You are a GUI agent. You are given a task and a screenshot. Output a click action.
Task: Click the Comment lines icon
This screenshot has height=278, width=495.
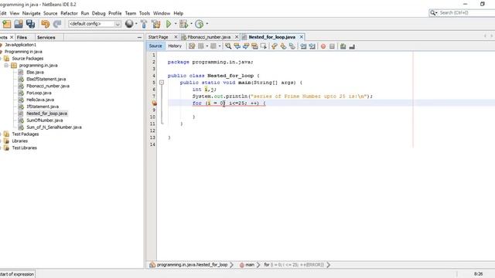click(x=343, y=46)
